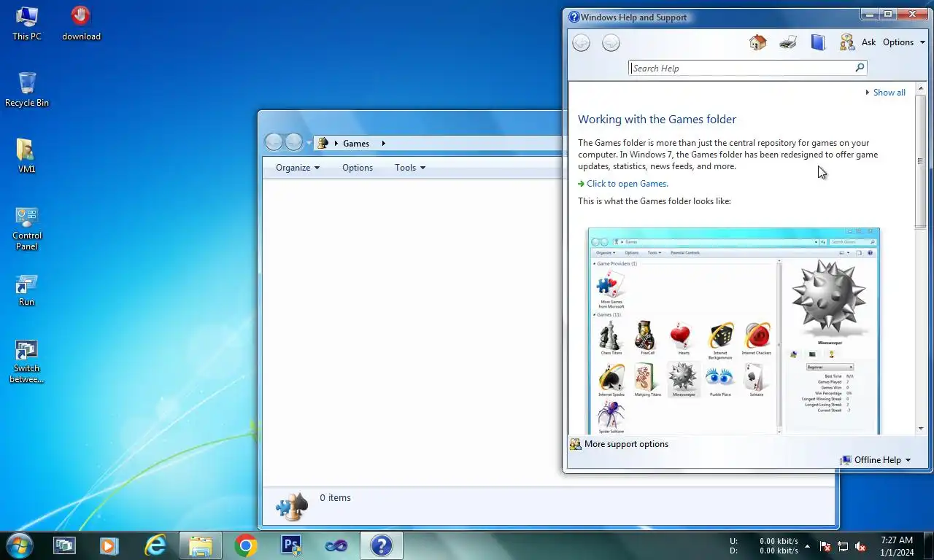Click the volume muted tray icon
Viewport: 934px width, 560px height.
click(x=860, y=546)
